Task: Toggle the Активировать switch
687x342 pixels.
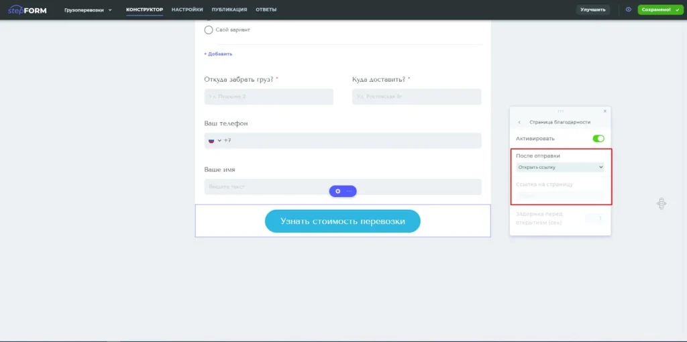Action: 598,138
